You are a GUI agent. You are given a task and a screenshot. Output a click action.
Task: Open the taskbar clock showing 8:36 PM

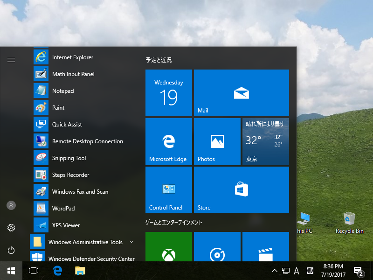(333, 271)
